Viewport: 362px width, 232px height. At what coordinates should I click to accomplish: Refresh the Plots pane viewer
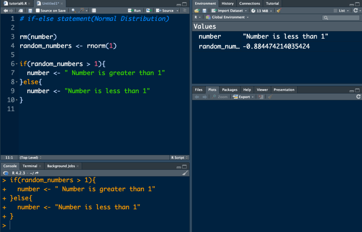358,97
